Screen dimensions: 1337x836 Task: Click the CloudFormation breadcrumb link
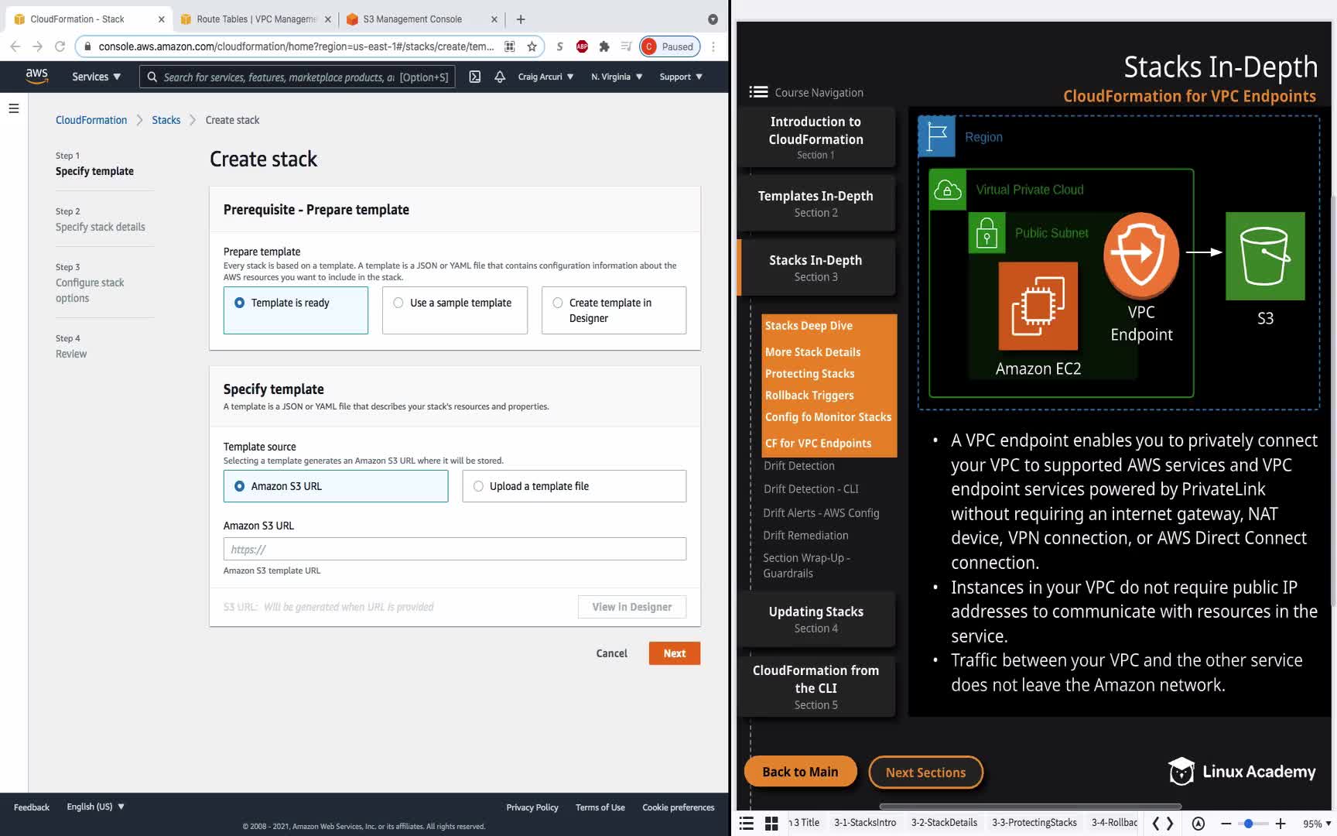[x=91, y=120]
